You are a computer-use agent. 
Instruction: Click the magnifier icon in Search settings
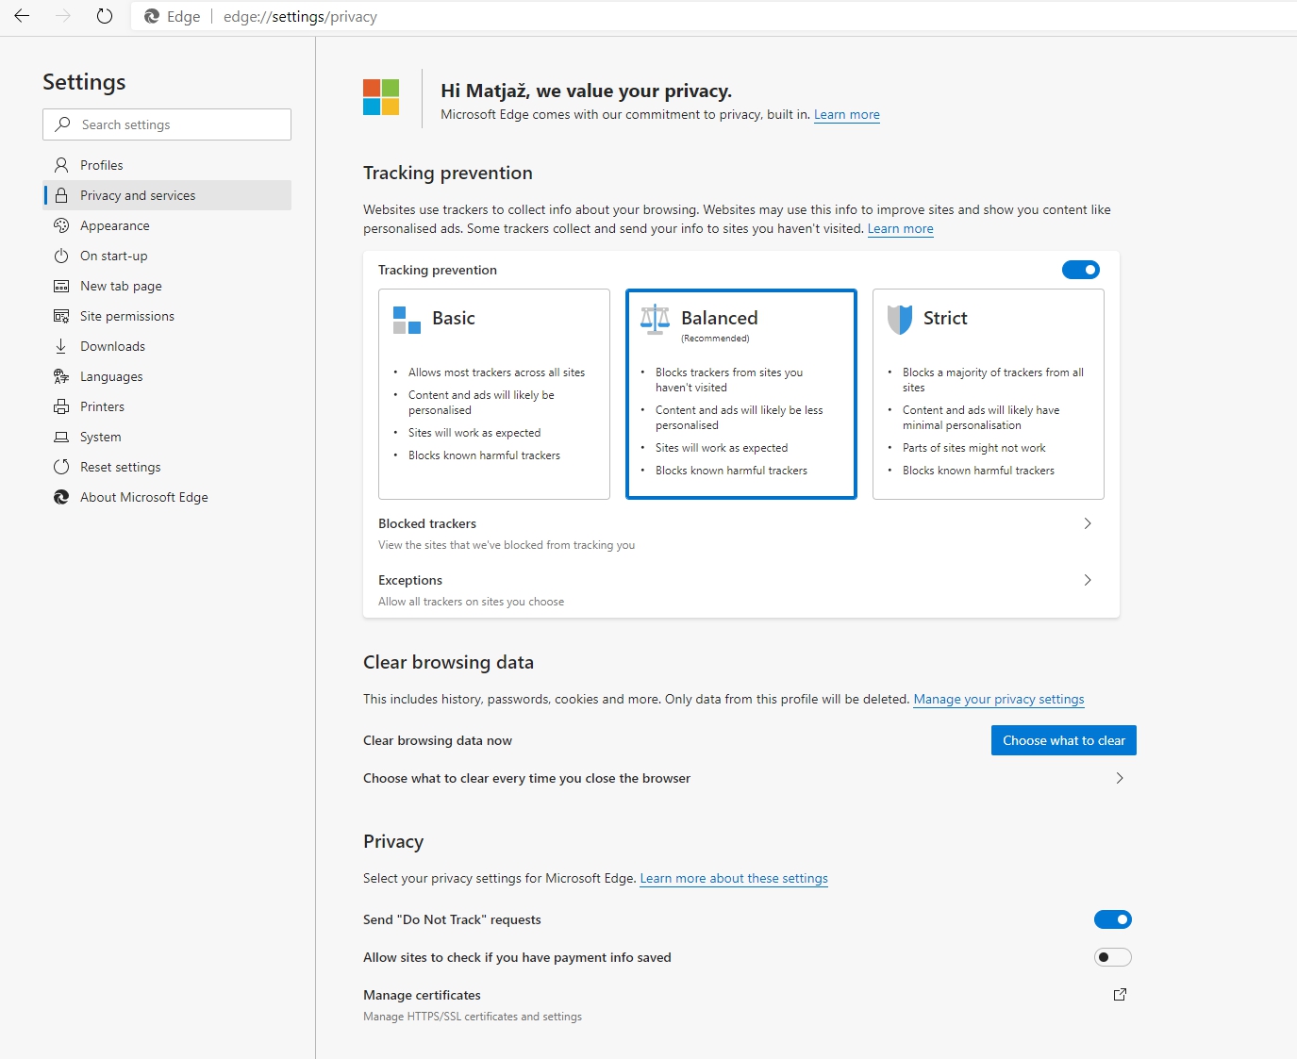pos(63,124)
